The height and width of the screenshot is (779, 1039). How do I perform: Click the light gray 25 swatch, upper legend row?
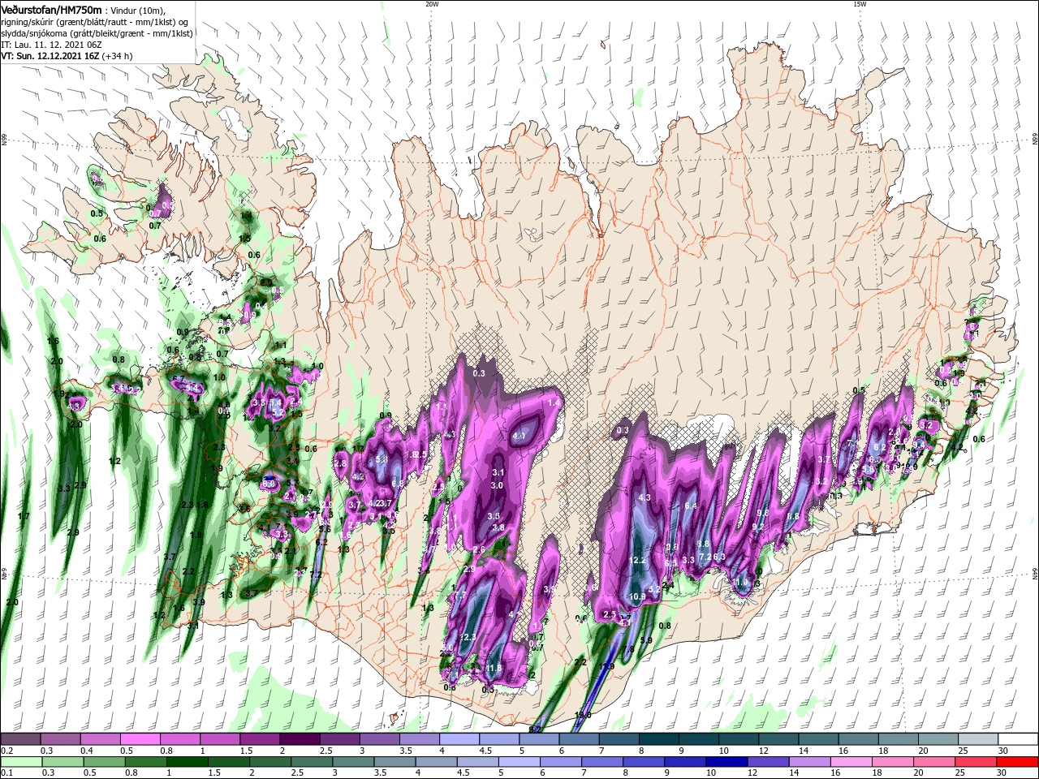(x=977, y=739)
